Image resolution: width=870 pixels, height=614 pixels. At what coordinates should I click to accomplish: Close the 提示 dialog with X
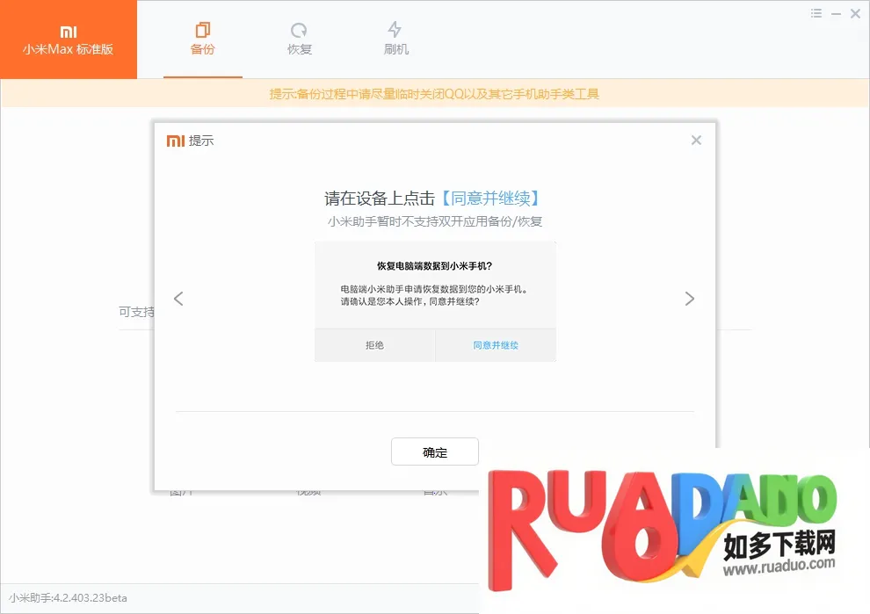(696, 141)
